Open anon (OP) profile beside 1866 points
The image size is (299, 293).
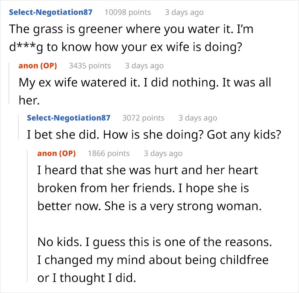coord(56,153)
